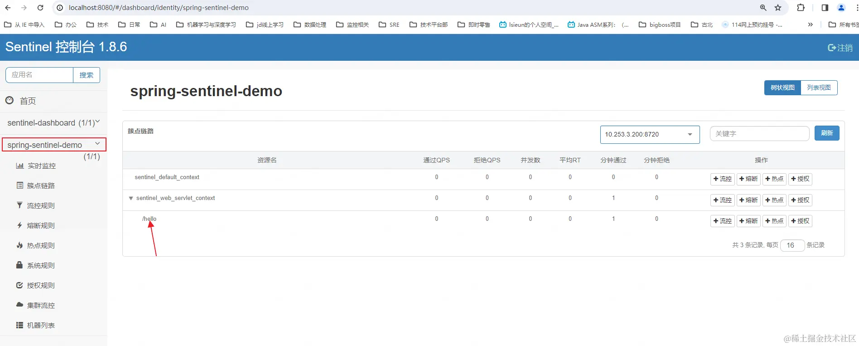The width and height of the screenshot is (859, 346).
Task: Open 实时监控 chart icon item
Action: [x=19, y=166]
